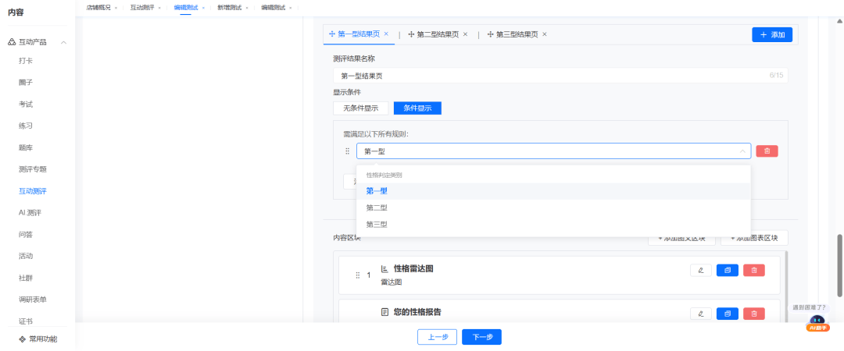
Task: Choose 第三型 from the dropdown list
Action: 377,225
